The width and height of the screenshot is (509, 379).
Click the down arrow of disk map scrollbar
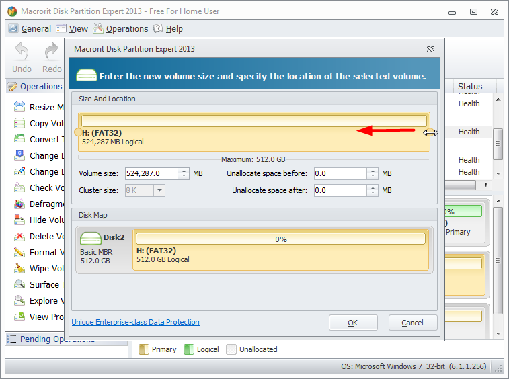498,334
